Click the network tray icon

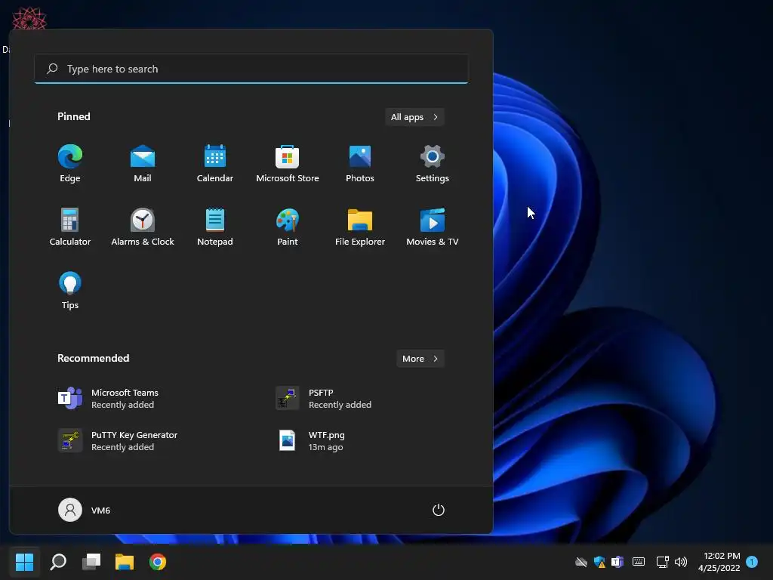(x=663, y=562)
